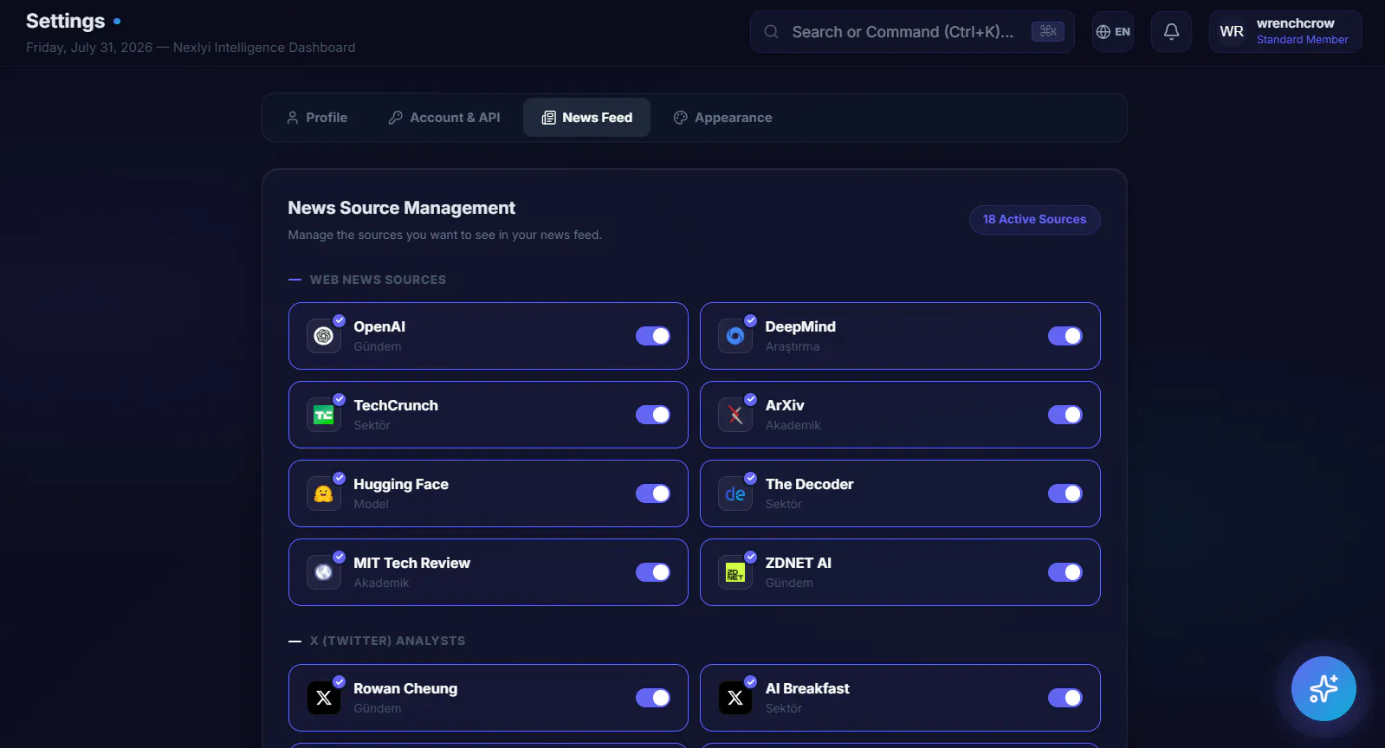Click the WEB NEWS SOURCES section label
Image resolution: width=1385 pixels, height=748 pixels.
[x=378, y=280]
